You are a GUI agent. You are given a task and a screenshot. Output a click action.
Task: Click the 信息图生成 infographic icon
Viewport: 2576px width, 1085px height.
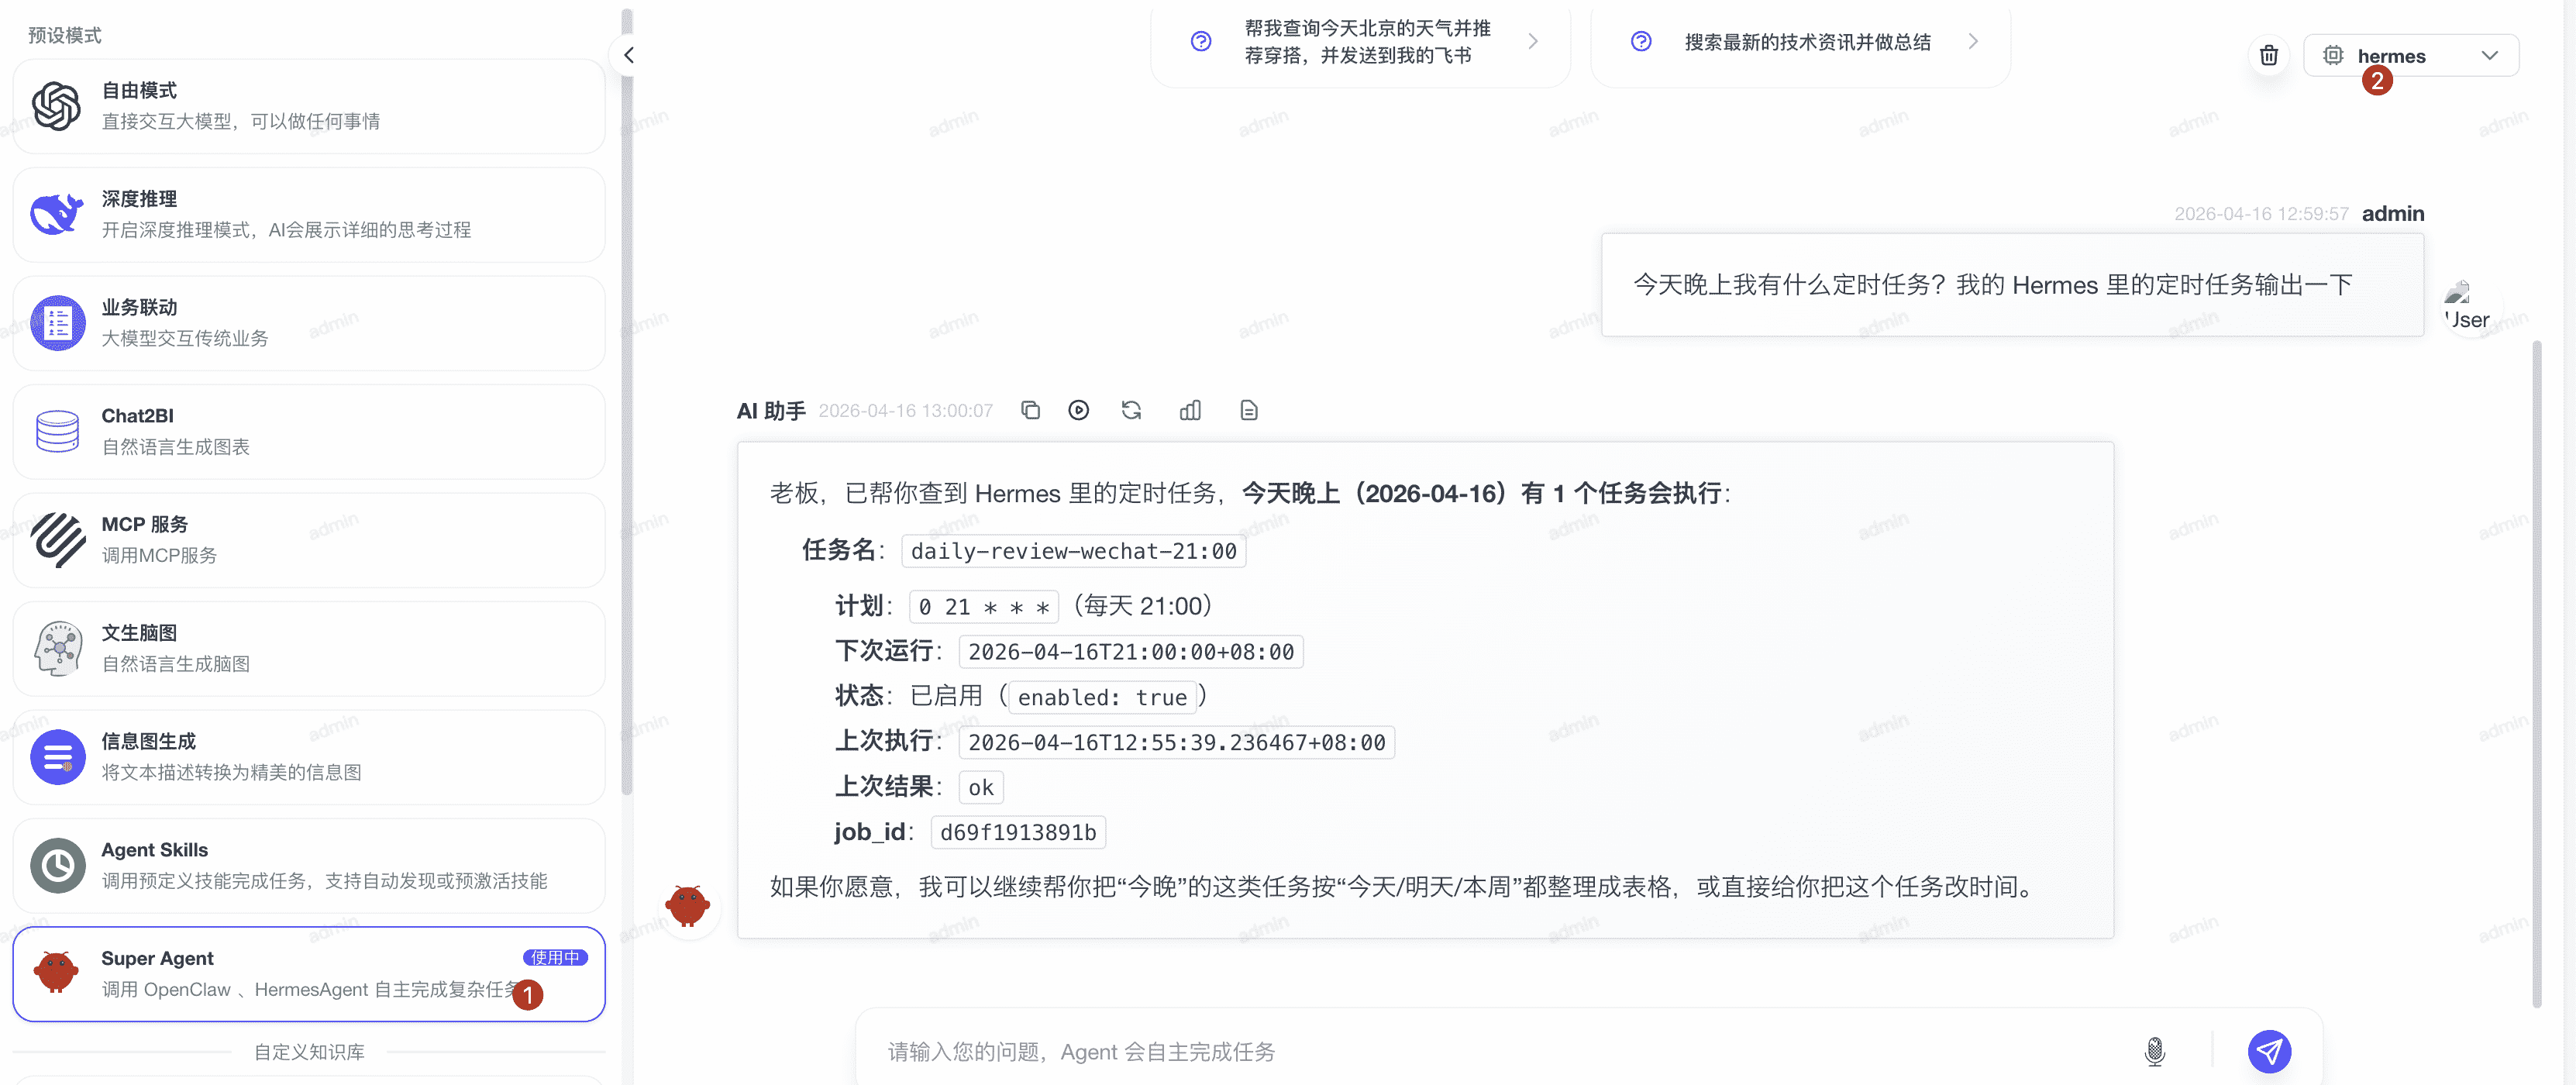pos(57,757)
